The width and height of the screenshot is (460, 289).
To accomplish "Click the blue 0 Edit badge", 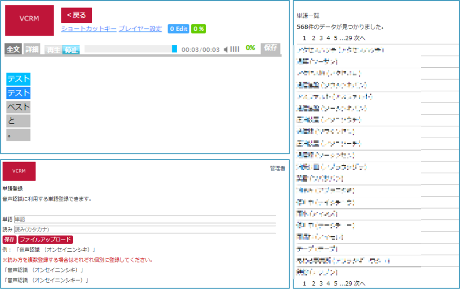I will 178,29.
